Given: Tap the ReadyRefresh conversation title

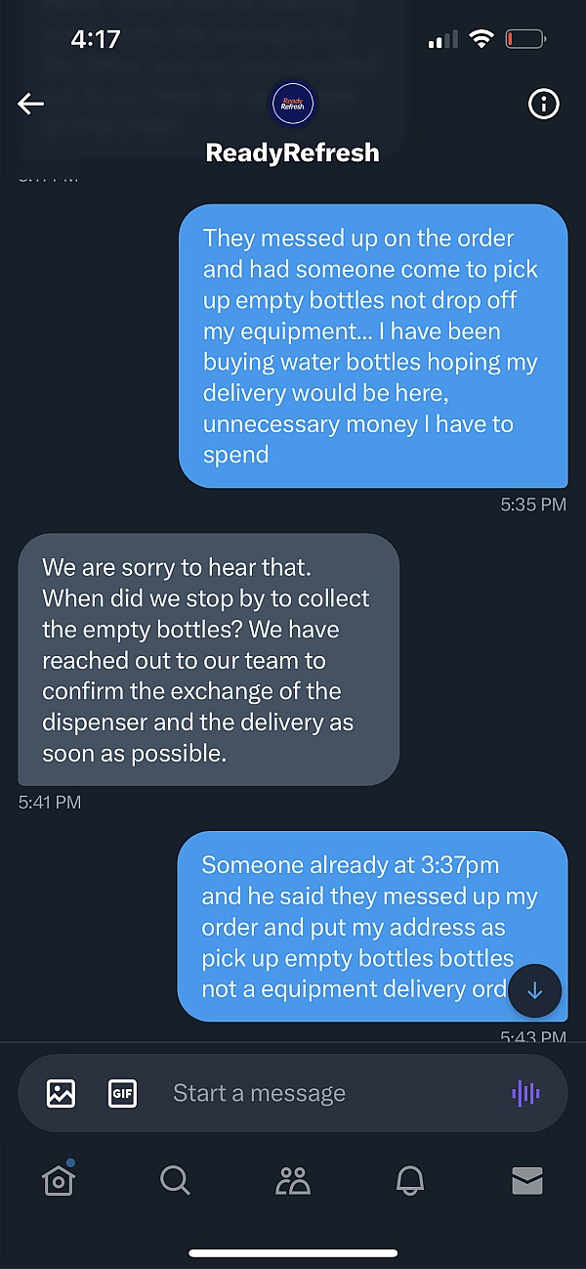Looking at the screenshot, I should (x=292, y=153).
